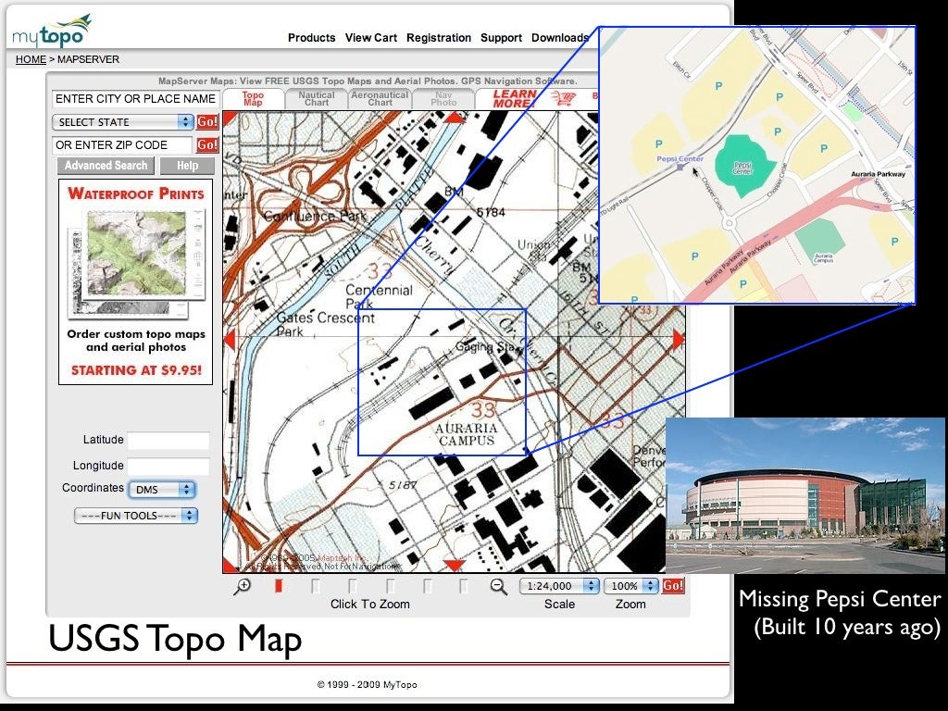Click the STARTING AT $9.95! ad text
The height and width of the screenshot is (711, 948).
pyautogui.click(x=136, y=370)
